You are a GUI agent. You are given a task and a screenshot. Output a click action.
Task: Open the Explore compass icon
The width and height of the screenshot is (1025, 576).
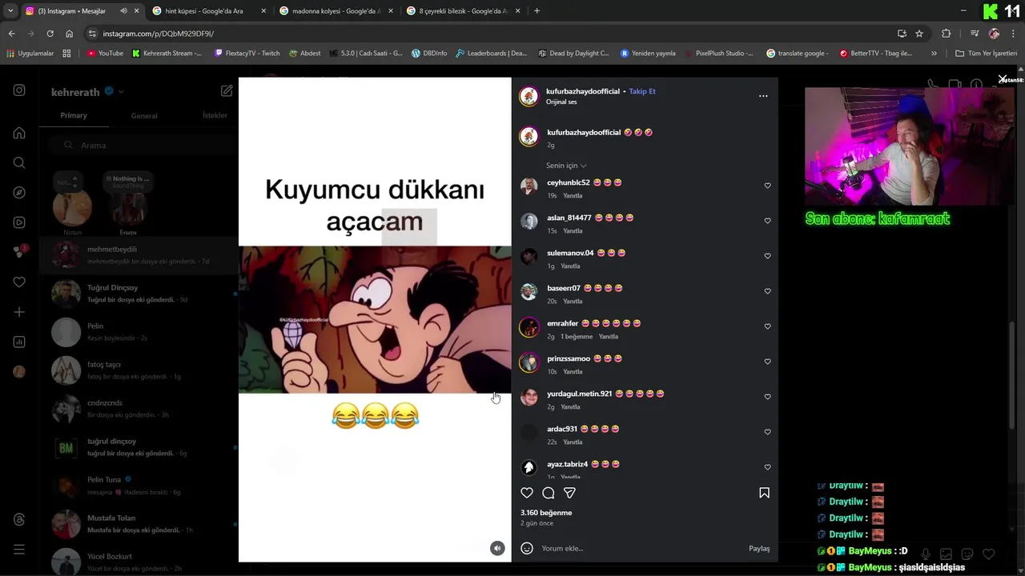19,193
